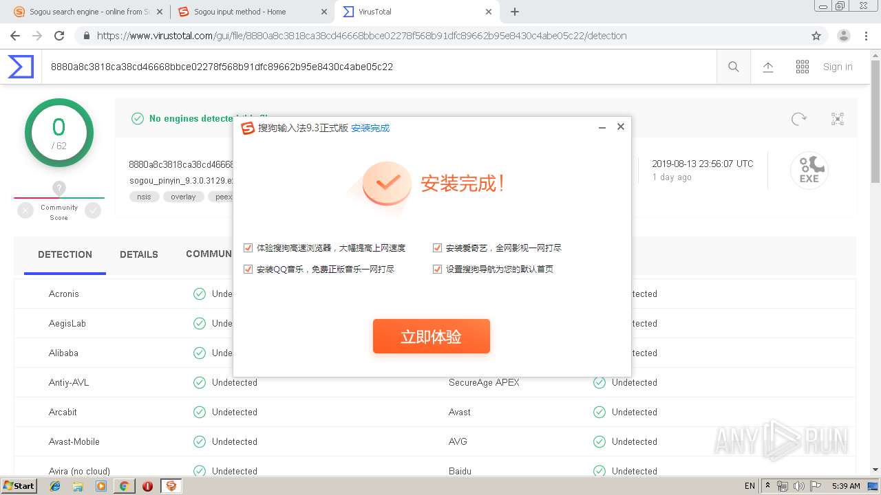The width and height of the screenshot is (881, 495).
Task: Uncheck the Sogou browser option
Action: (248, 247)
